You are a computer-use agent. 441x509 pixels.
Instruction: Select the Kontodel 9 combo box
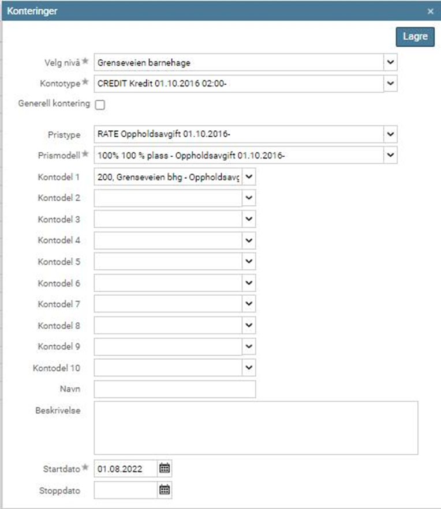(x=168, y=346)
